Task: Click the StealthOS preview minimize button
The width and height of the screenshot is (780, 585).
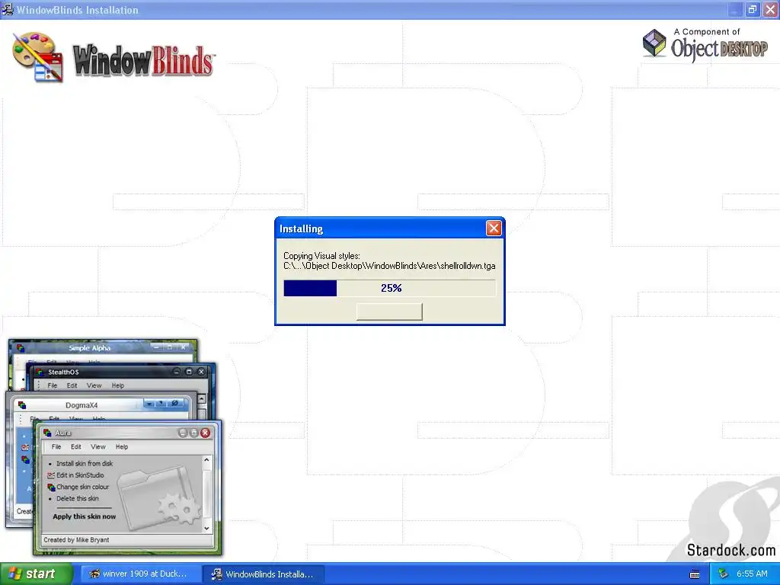Action: [x=177, y=372]
